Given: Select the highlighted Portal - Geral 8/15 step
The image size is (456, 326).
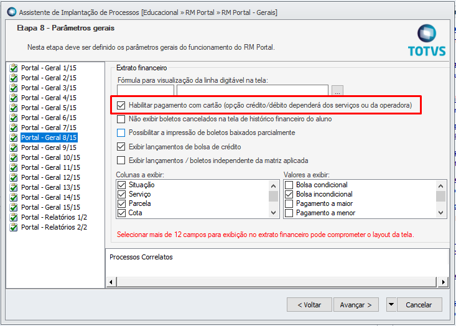Looking at the screenshot, I should pyautogui.click(x=49, y=137).
